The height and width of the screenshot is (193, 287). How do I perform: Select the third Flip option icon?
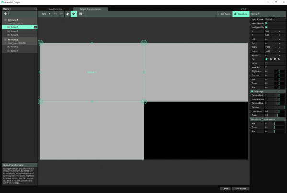(275, 59)
